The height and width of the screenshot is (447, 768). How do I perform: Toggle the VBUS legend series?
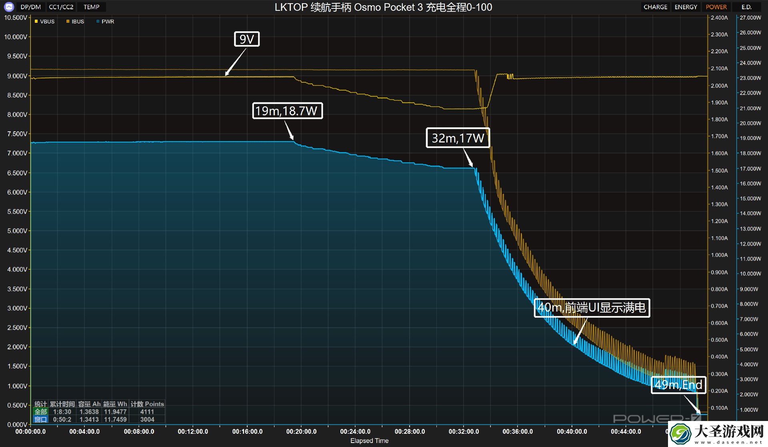click(x=44, y=22)
